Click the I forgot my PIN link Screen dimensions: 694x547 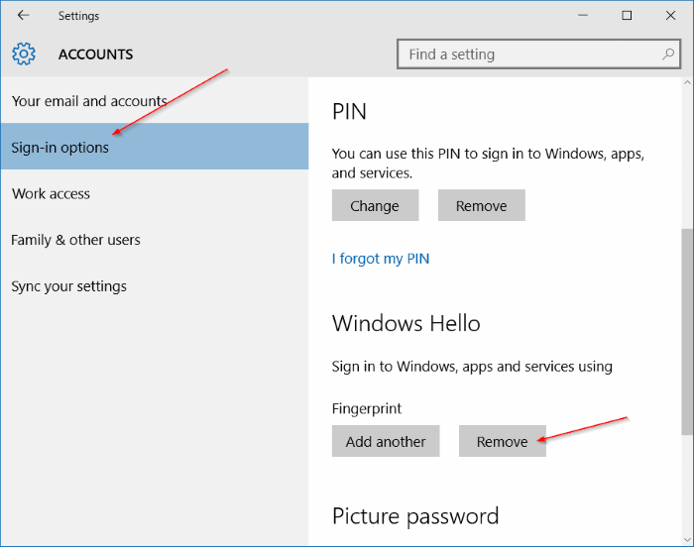381,259
